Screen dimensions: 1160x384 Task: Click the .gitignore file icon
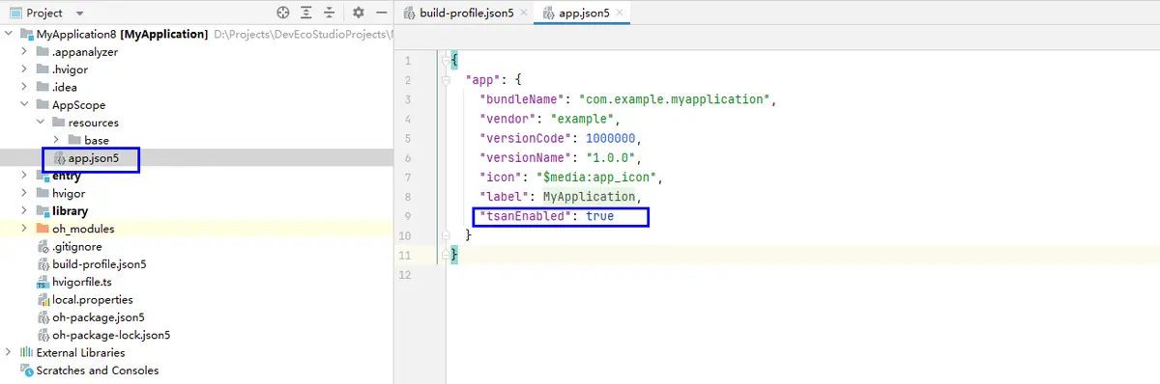42,246
